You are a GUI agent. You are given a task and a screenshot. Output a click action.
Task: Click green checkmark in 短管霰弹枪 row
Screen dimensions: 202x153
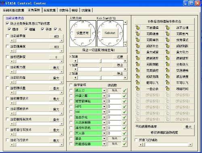(x=125, y=101)
